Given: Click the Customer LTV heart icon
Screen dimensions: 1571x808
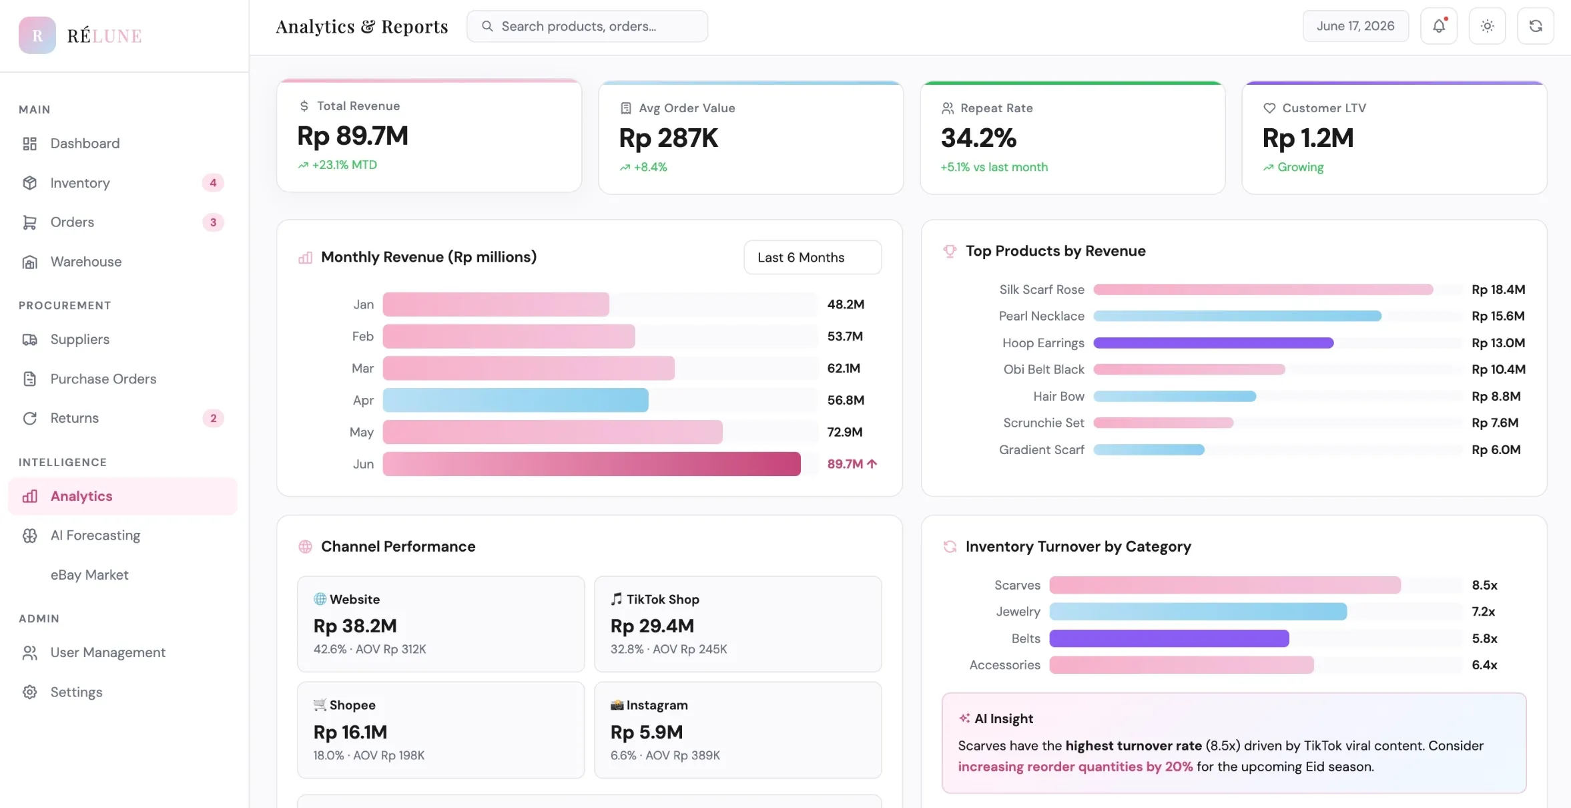Looking at the screenshot, I should (x=1269, y=108).
